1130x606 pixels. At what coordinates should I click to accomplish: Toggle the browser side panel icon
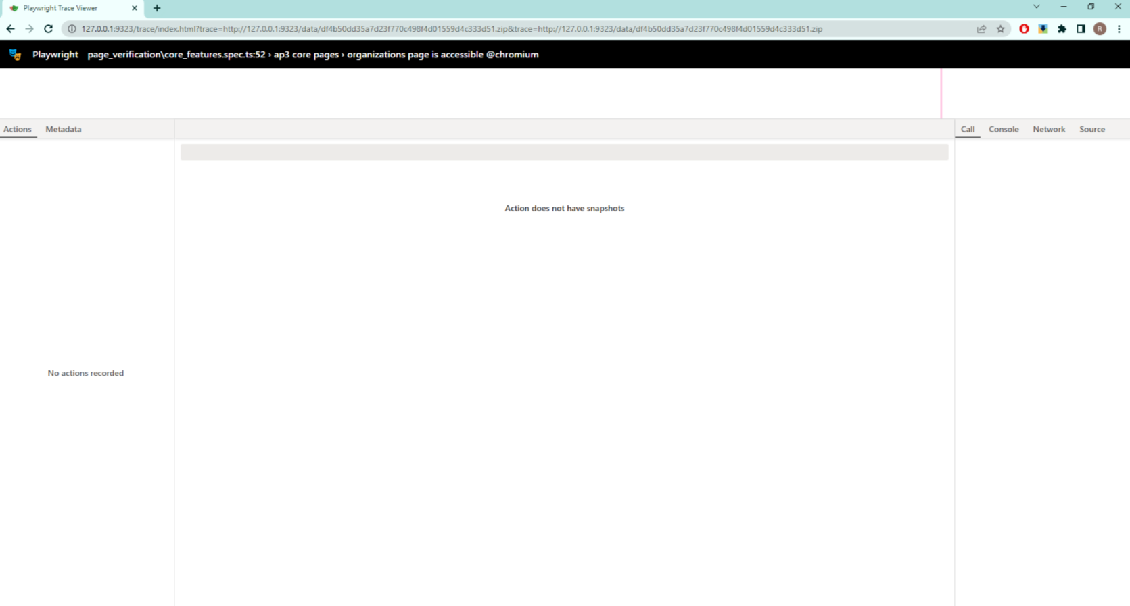point(1081,29)
